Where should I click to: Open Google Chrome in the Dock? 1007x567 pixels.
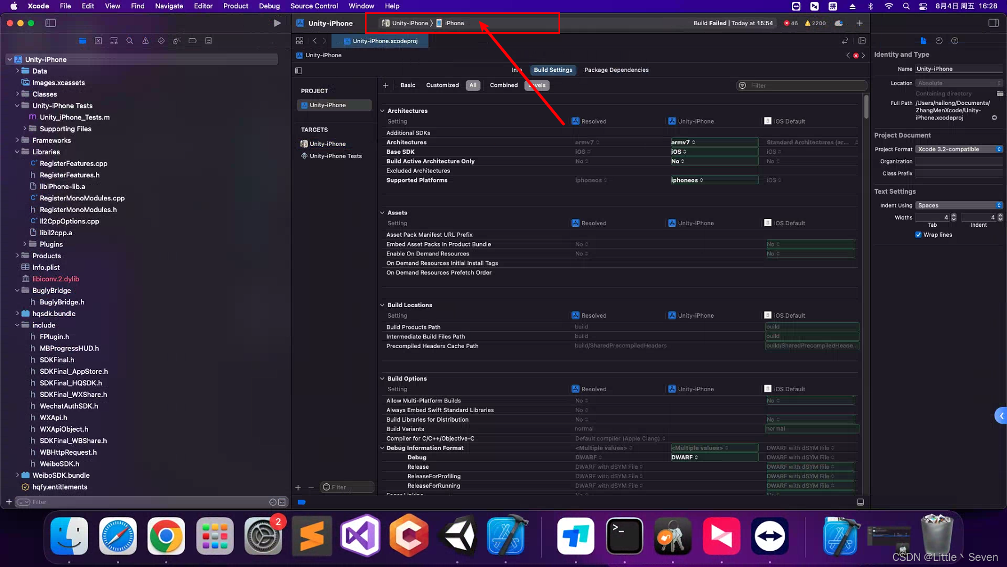pos(166,536)
